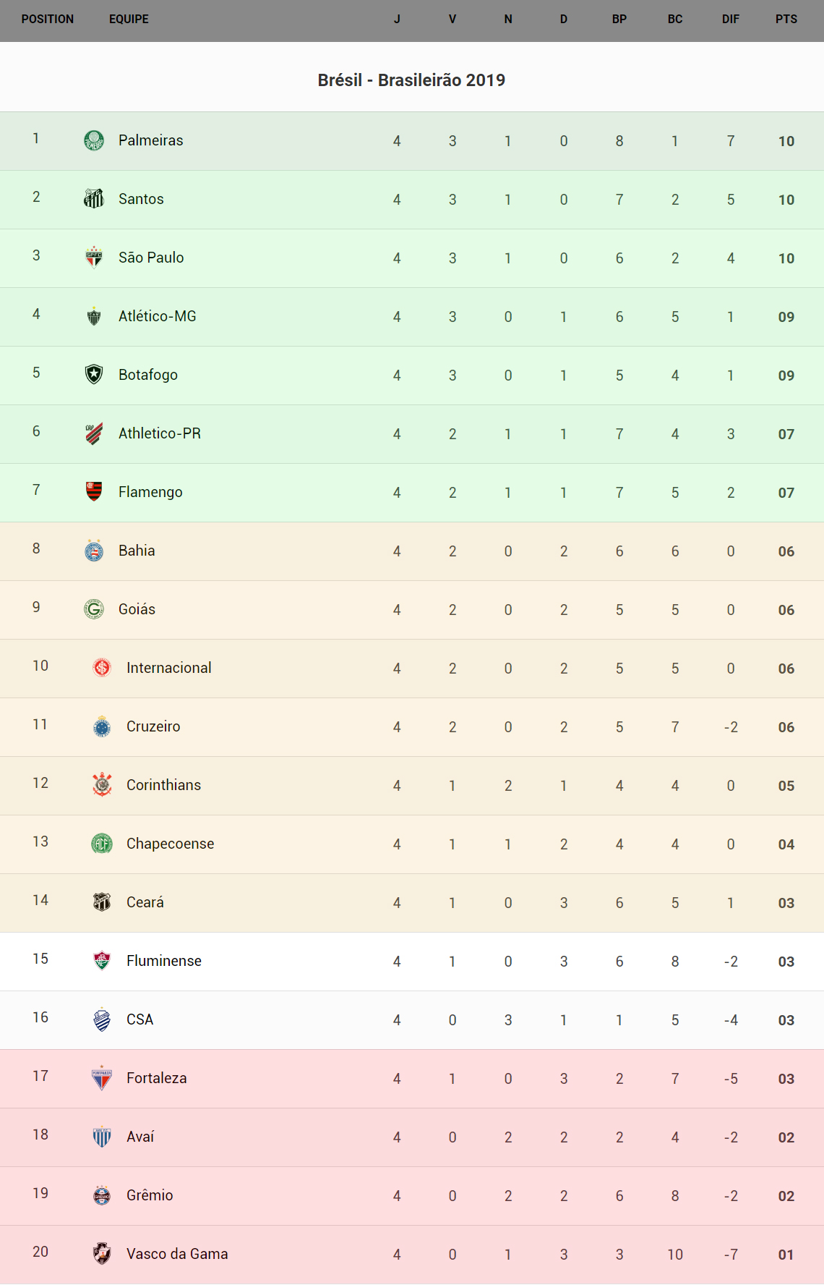Select the Chapecoense team name
824x1285 pixels.
point(170,844)
